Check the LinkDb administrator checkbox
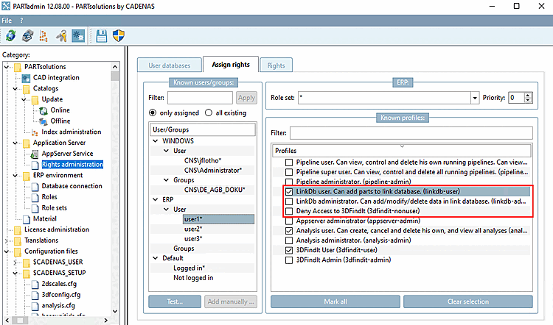This screenshot has width=553, height=325. point(289,201)
